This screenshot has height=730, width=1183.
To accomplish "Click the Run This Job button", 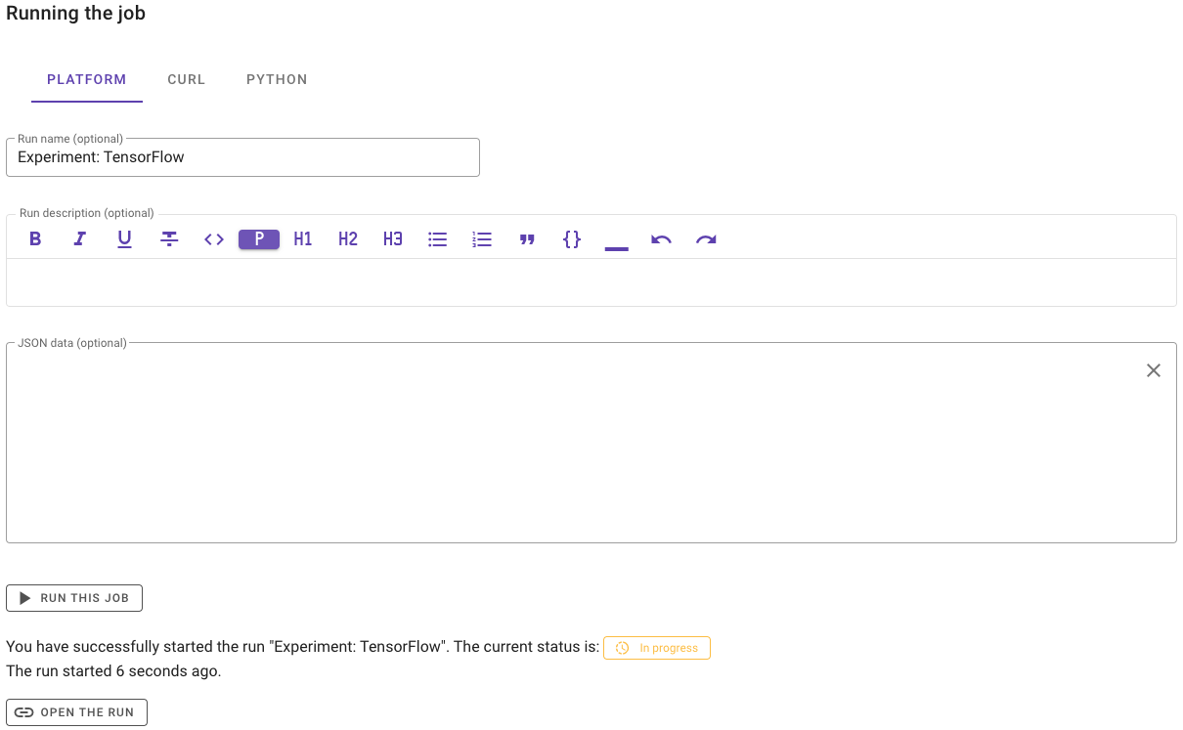I will click(74, 598).
